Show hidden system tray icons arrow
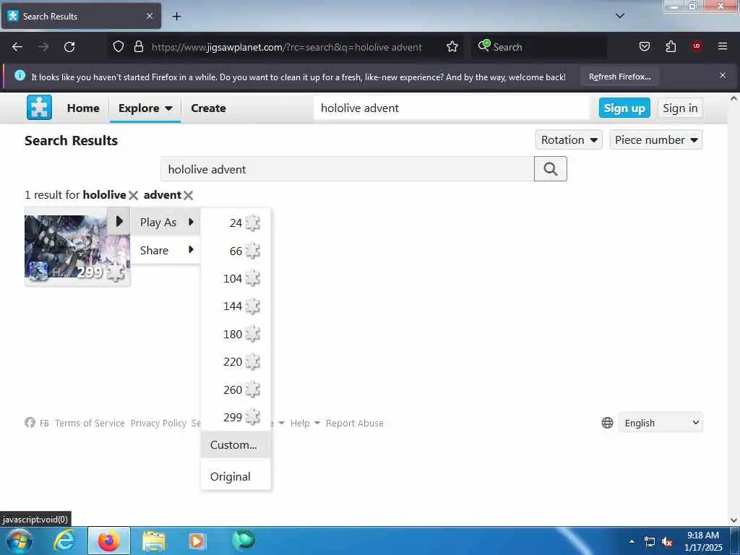Screen dimensions: 740x555 [632, 541]
